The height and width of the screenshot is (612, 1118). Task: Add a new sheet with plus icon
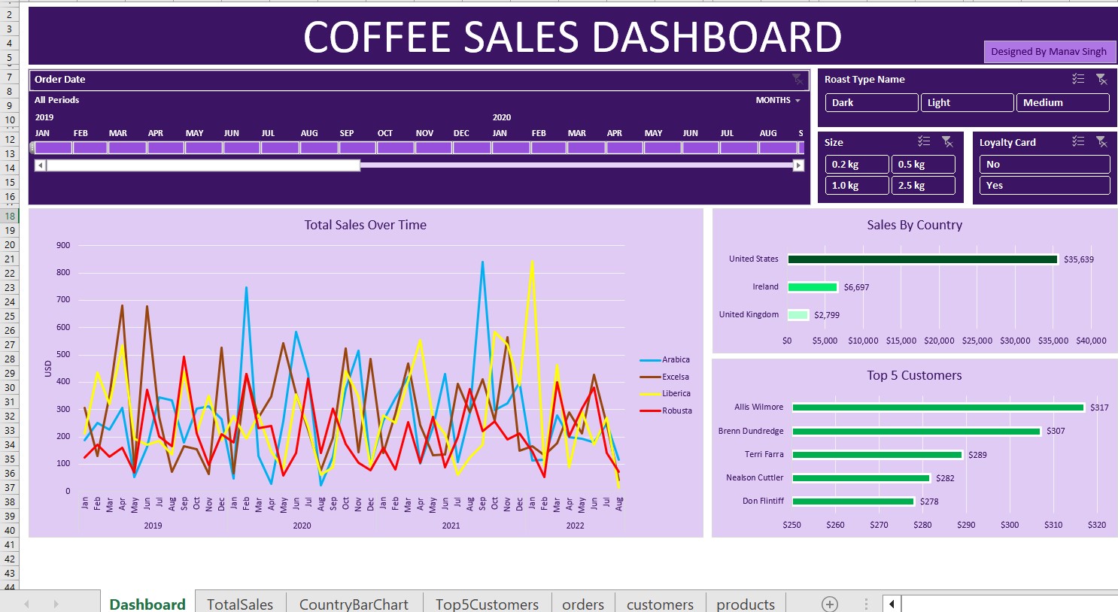coord(829,604)
